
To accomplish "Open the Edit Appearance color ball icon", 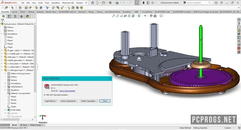I will coord(151,16).
